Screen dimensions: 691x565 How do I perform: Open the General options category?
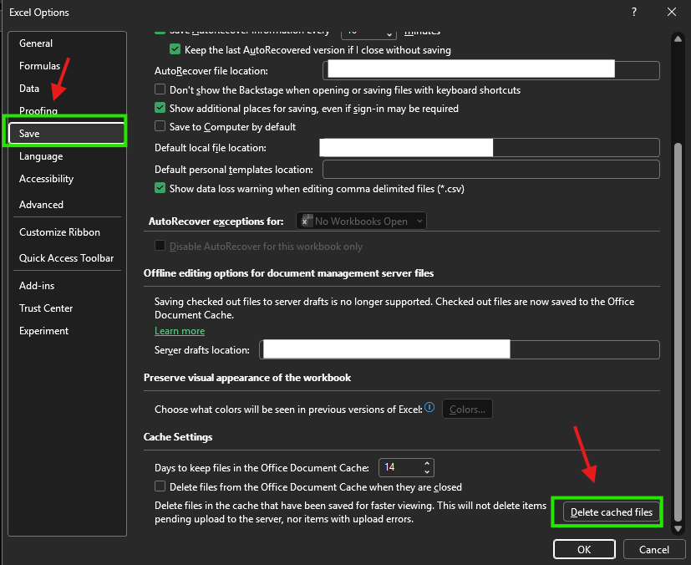click(x=36, y=43)
